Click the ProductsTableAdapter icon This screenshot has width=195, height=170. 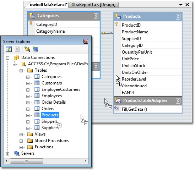[118, 100]
